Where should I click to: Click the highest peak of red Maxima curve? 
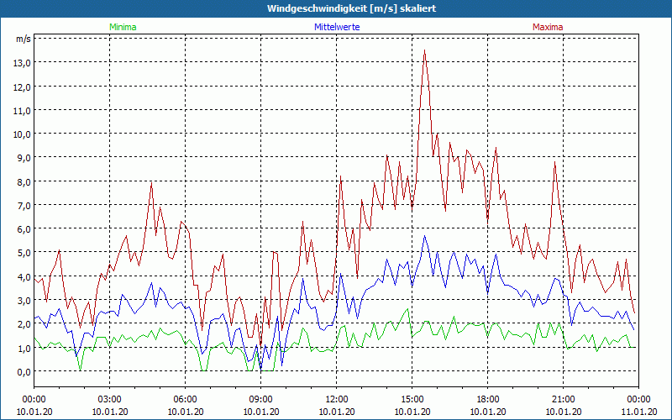[425, 51]
